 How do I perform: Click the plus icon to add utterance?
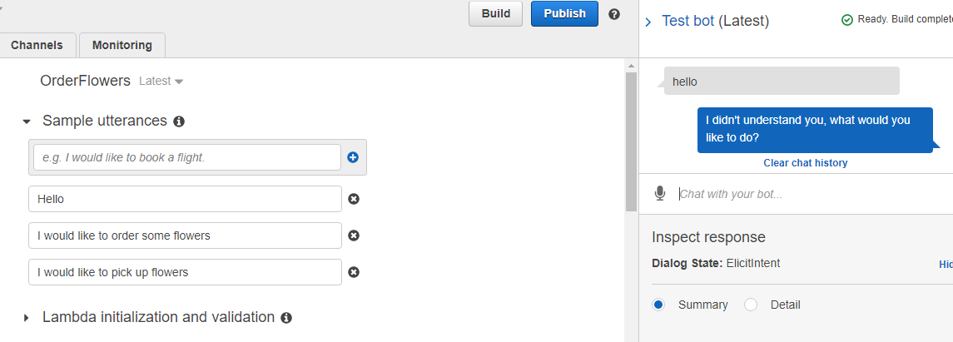353,157
